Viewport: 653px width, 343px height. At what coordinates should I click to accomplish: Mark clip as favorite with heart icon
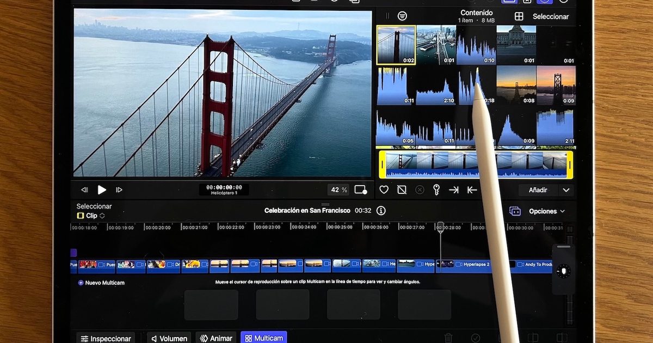(384, 190)
